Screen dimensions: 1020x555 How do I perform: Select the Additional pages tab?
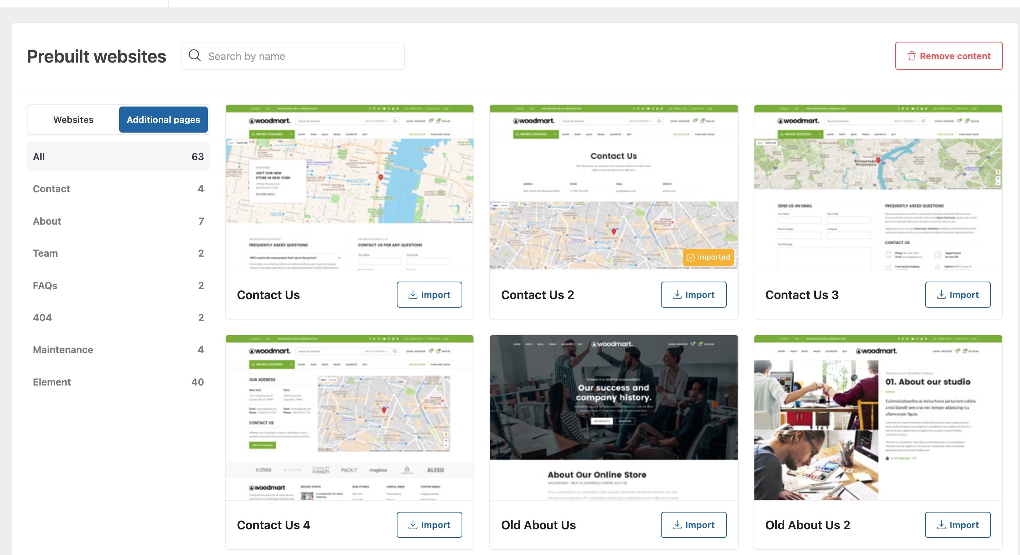(x=163, y=120)
